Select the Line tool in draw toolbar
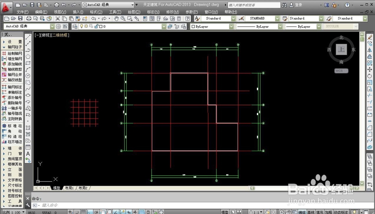This screenshot has width=375, height=214. click(x=28, y=37)
